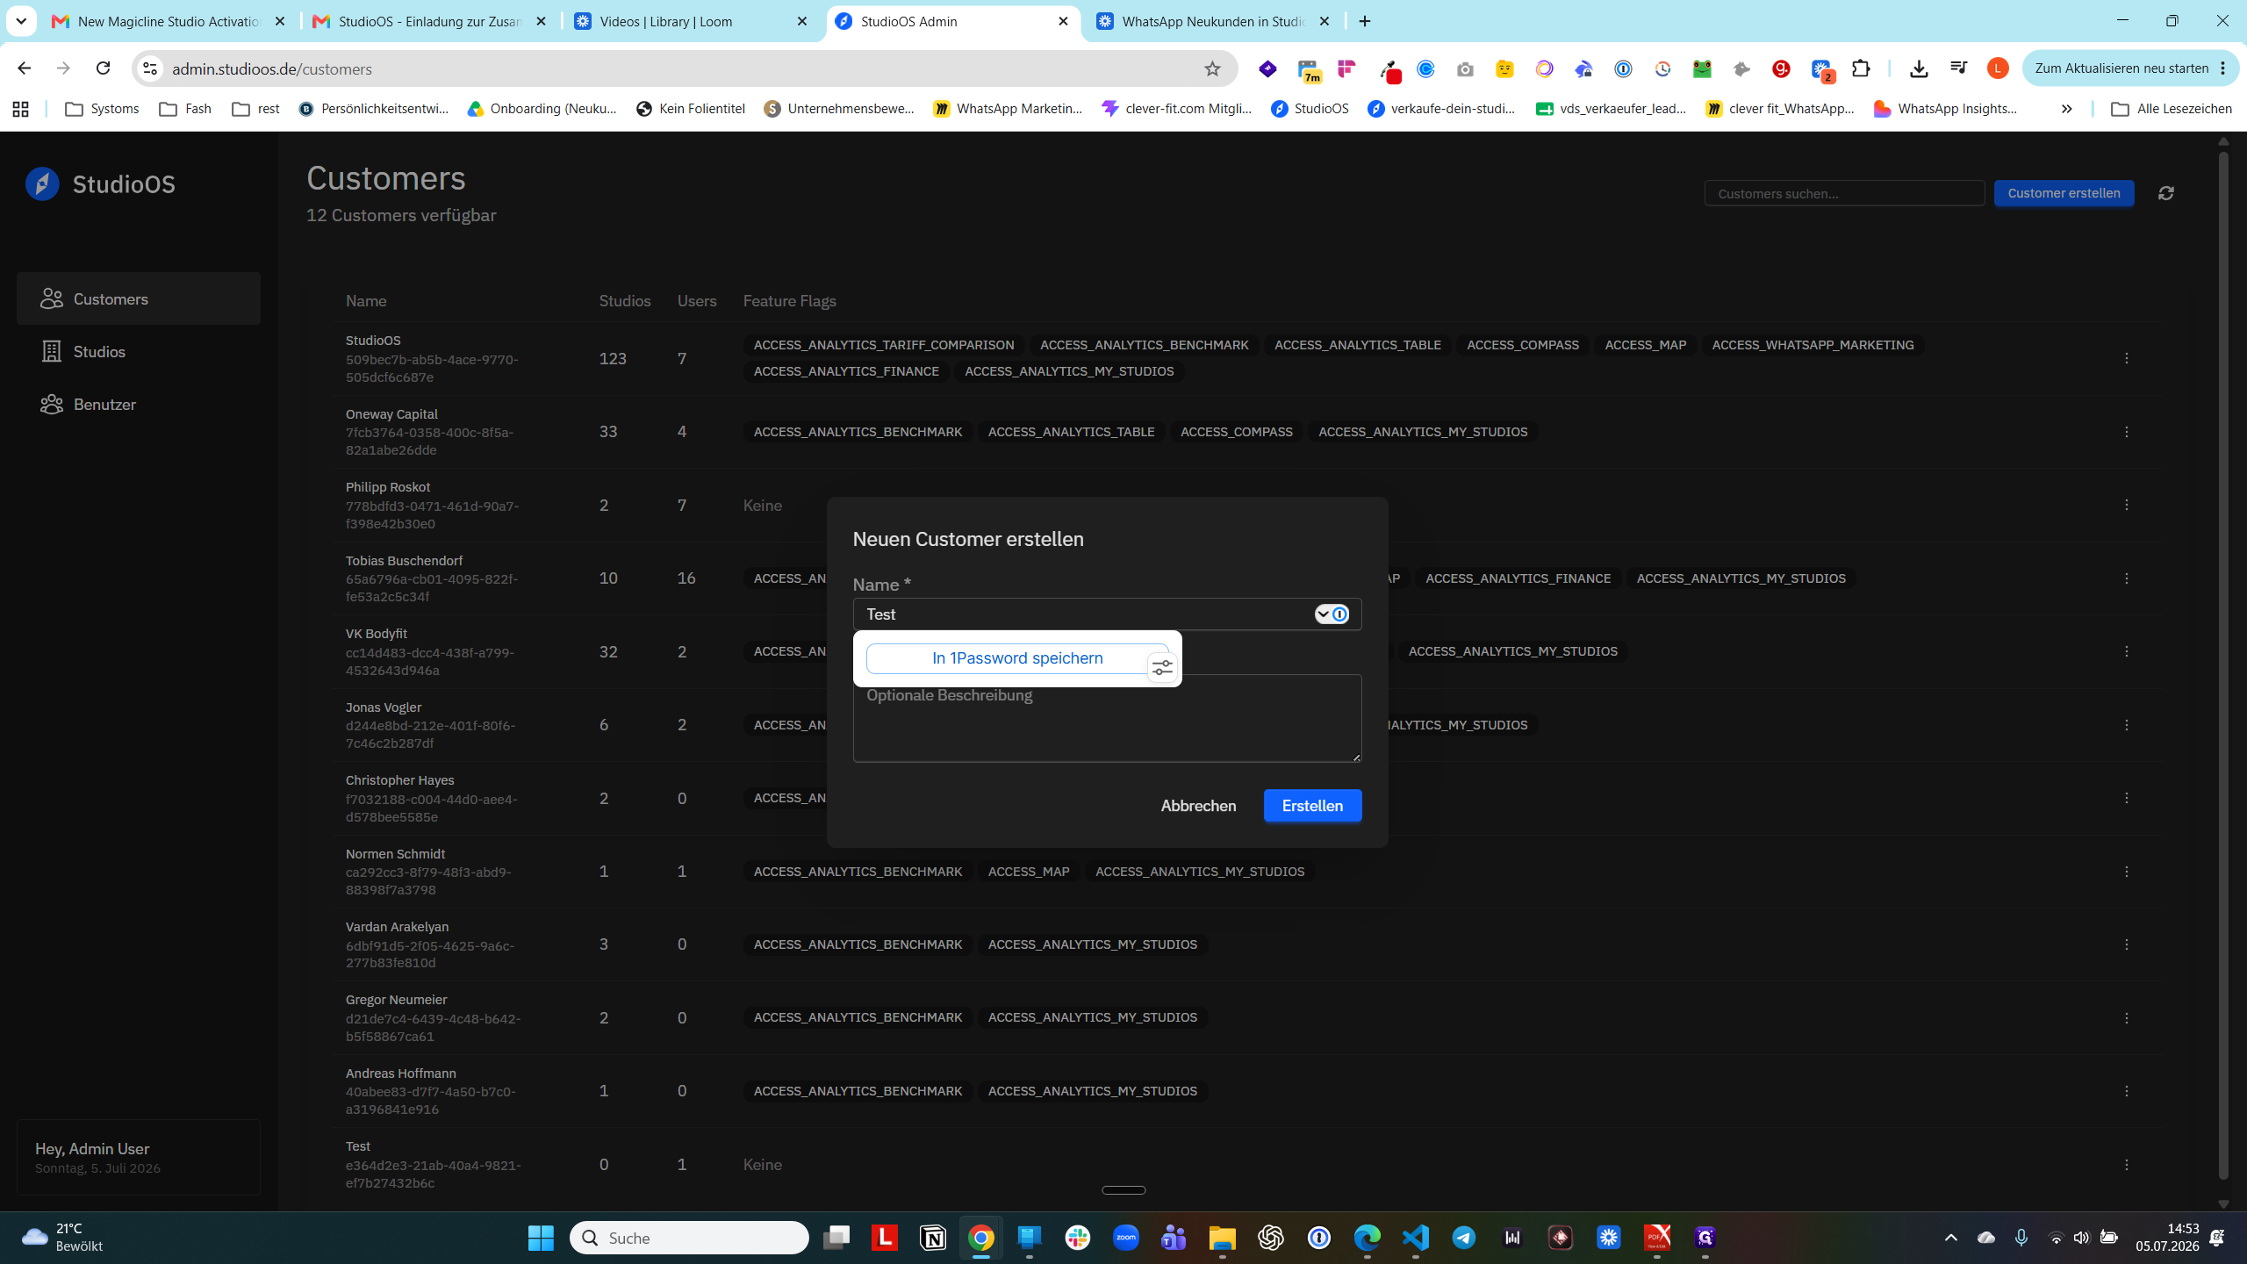Click the page vertical scrollbar
This screenshot has width=2247, height=1264.
2223,666
